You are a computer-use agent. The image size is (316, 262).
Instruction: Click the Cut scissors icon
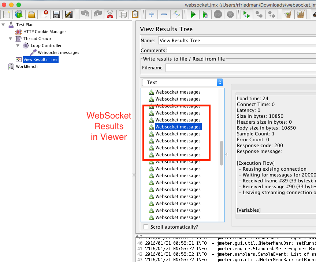pyautogui.click(x=110, y=14)
